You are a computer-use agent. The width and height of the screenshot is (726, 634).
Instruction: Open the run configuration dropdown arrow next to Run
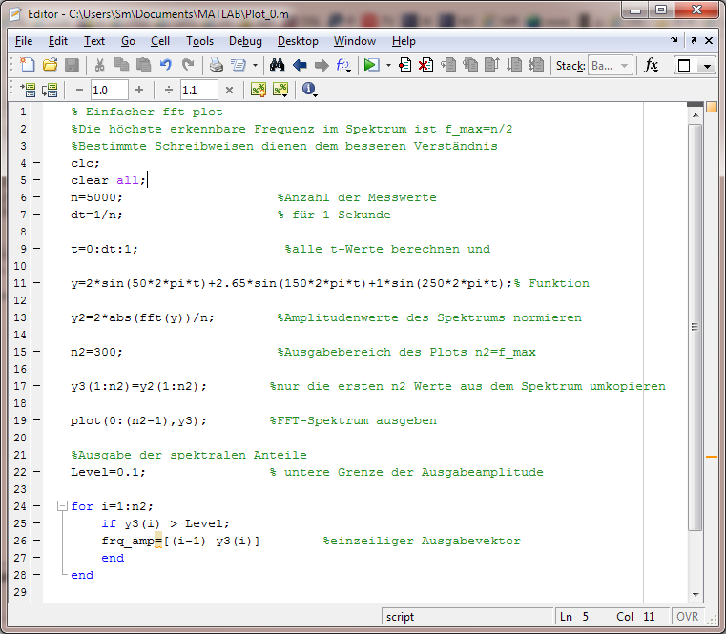388,65
